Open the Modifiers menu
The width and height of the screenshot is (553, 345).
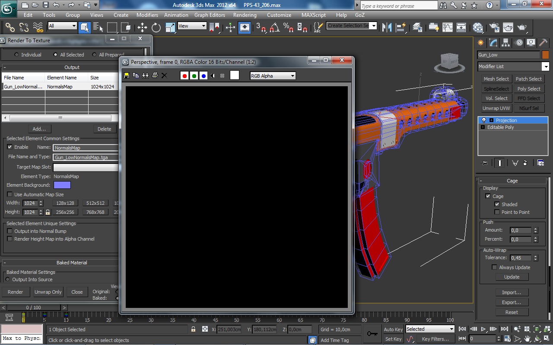tap(147, 15)
